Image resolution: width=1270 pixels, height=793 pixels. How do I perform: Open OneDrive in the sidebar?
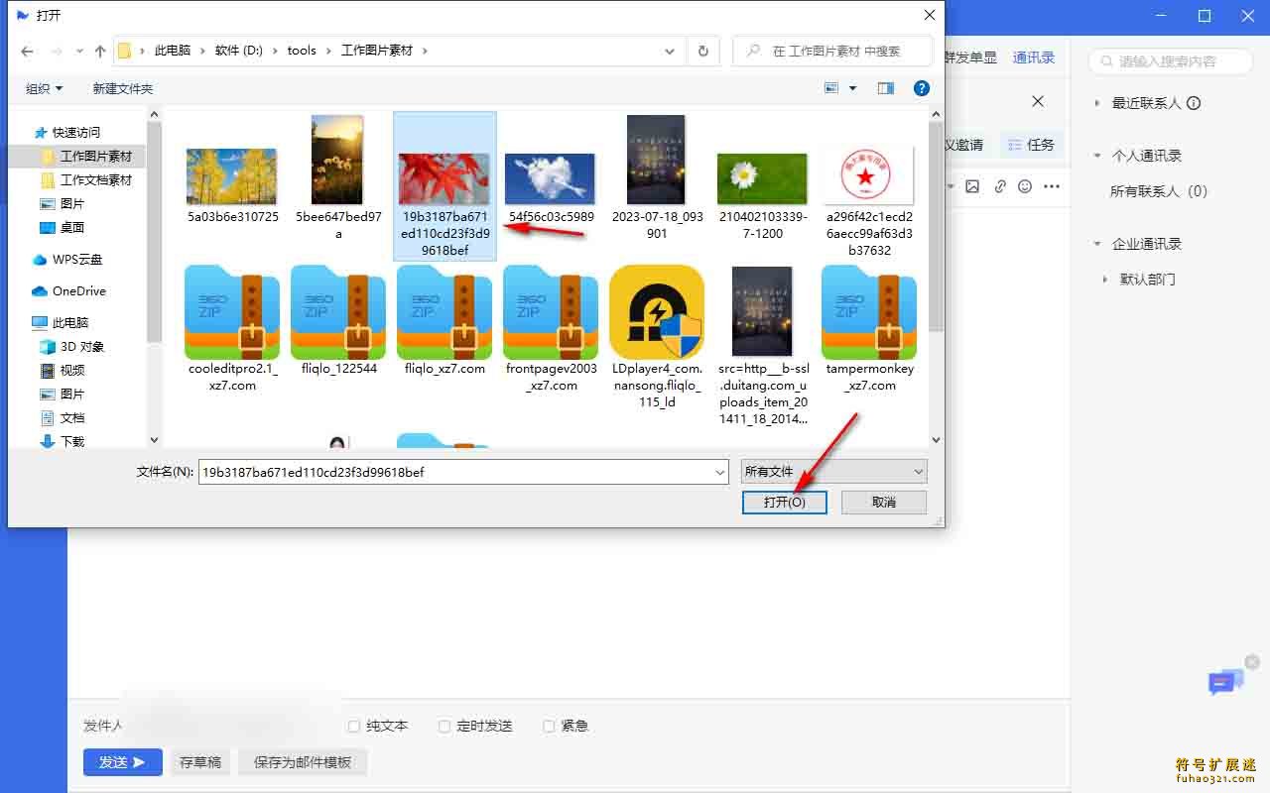(69, 290)
